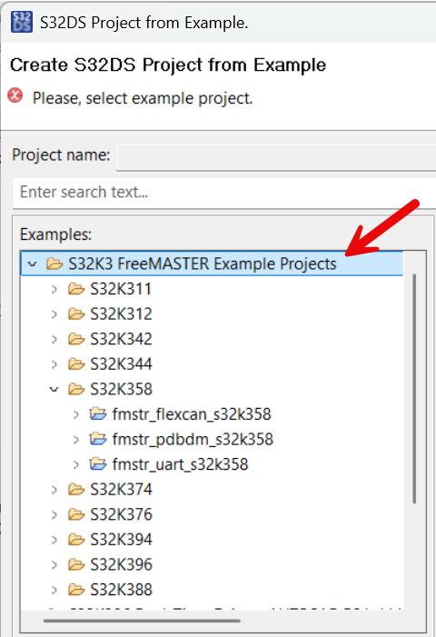
Task: Click the S32K3 FreeMASTER Example Projects folder icon
Action: tap(54, 264)
